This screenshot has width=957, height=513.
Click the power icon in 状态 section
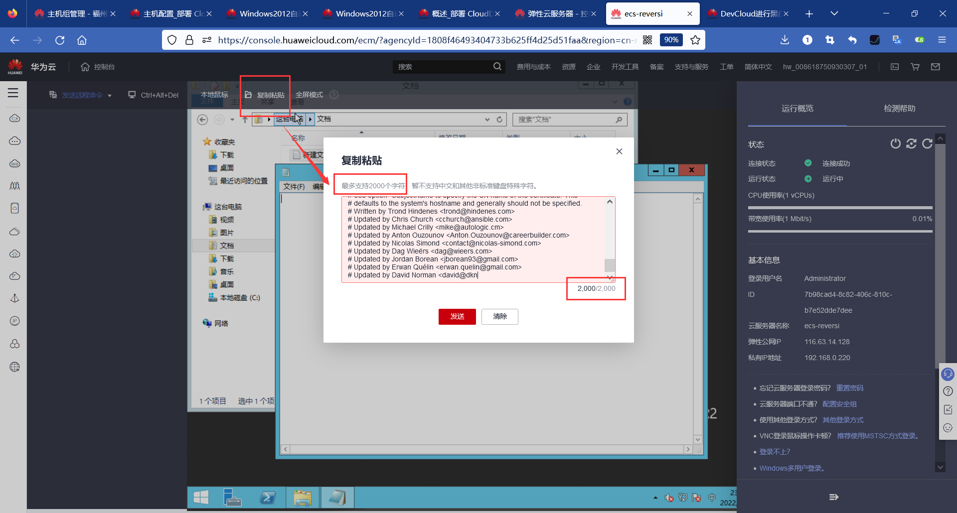[896, 144]
